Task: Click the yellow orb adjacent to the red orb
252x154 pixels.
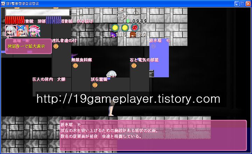Action: (125, 28)
